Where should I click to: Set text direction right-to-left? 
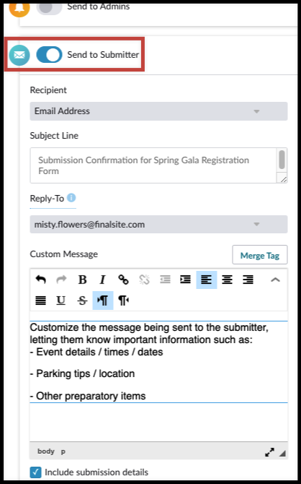(x=123, y=300)
